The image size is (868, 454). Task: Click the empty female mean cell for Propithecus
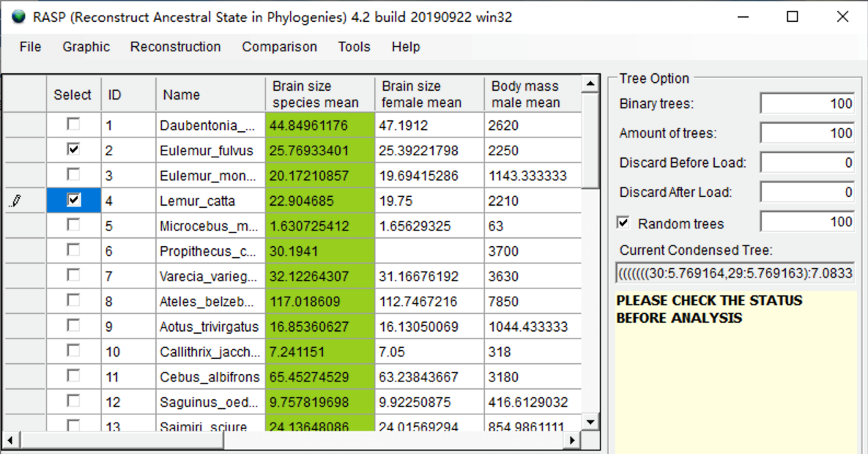430,251
